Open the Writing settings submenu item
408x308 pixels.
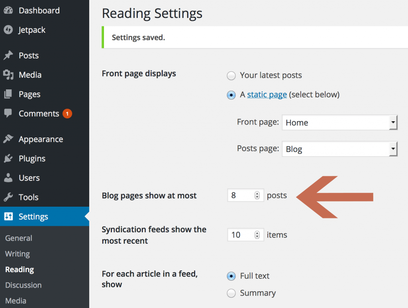[x=17, y=254]
